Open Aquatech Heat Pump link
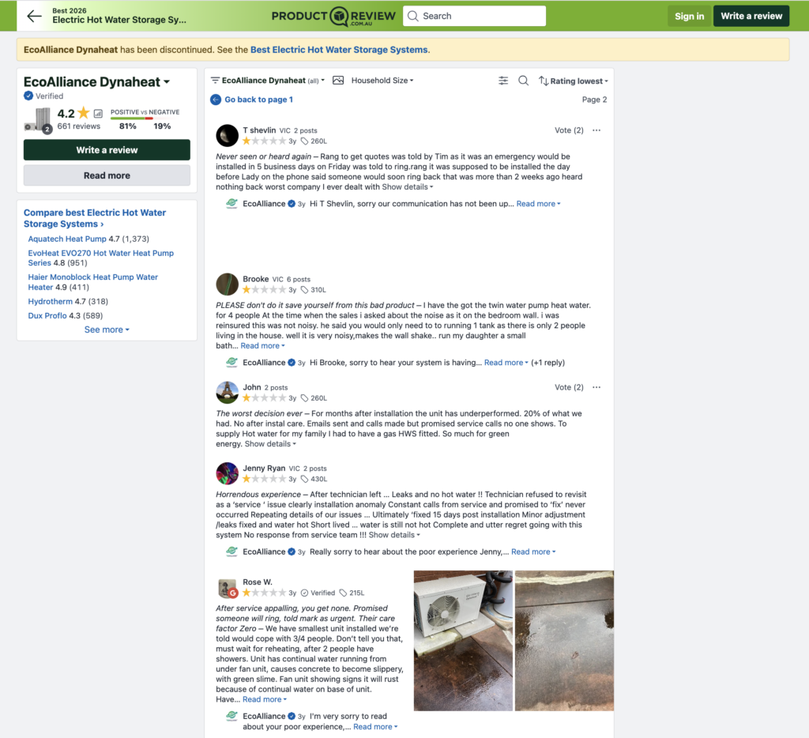Image resolution: width=809 pixels, height=738 pixels. coord(67,239)
